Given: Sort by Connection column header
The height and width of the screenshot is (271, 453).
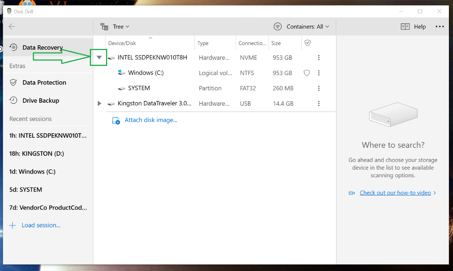Looking at the screenshot, I should tap(252, 43).
